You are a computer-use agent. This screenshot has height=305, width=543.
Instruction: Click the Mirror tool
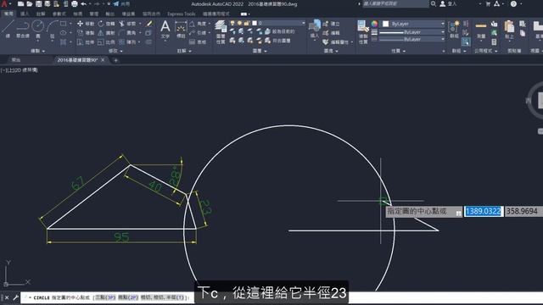pos(106,33)
